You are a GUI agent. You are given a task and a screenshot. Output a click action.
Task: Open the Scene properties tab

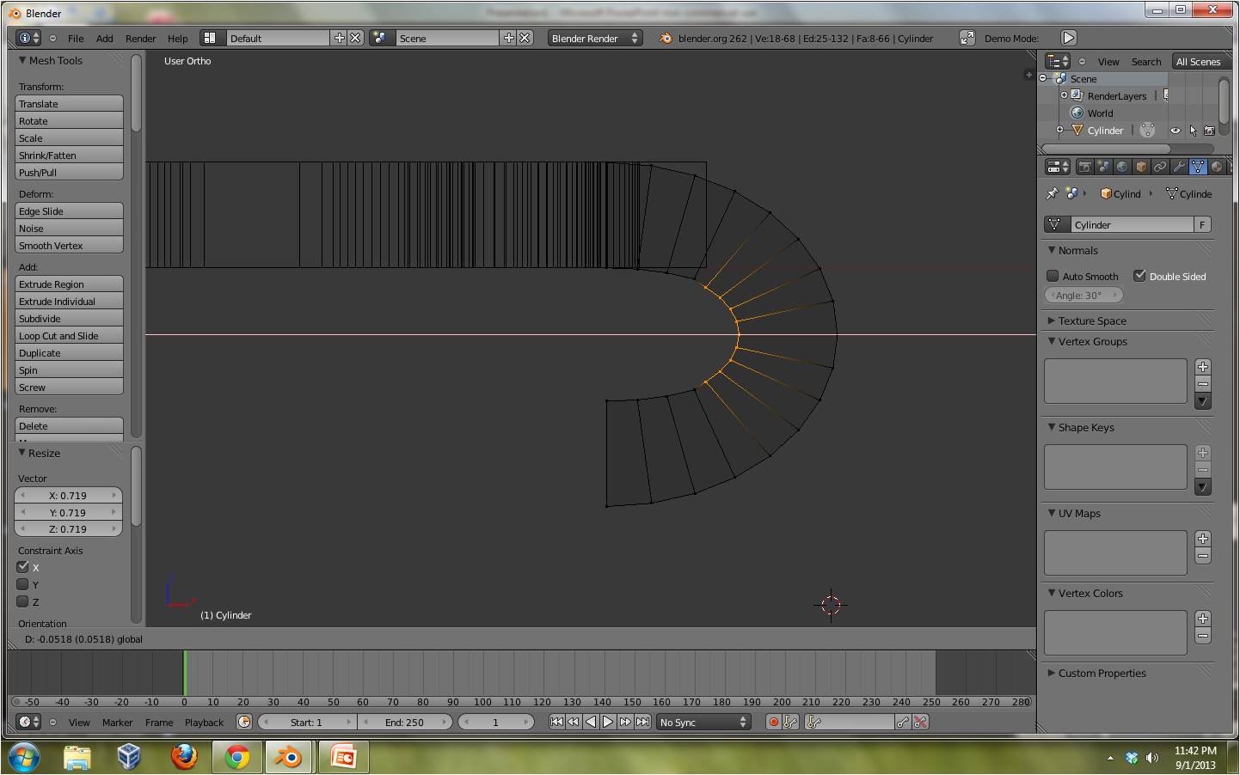pos(1103,167)
